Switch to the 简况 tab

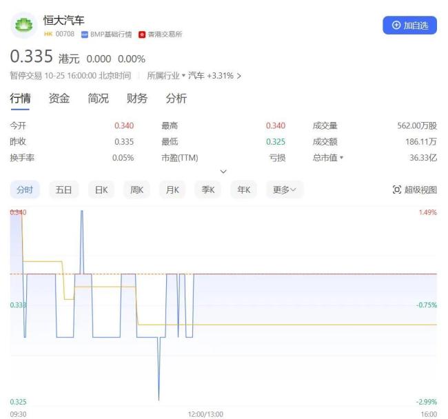98,99
